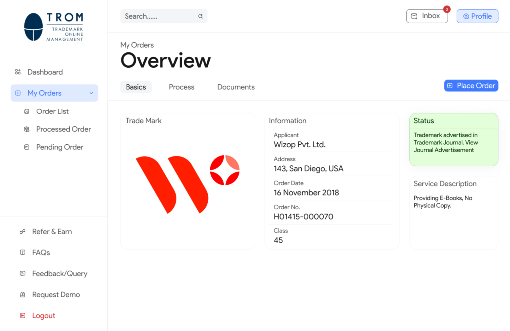
Task: Open the Documents tab
Action: click(236, 87)
